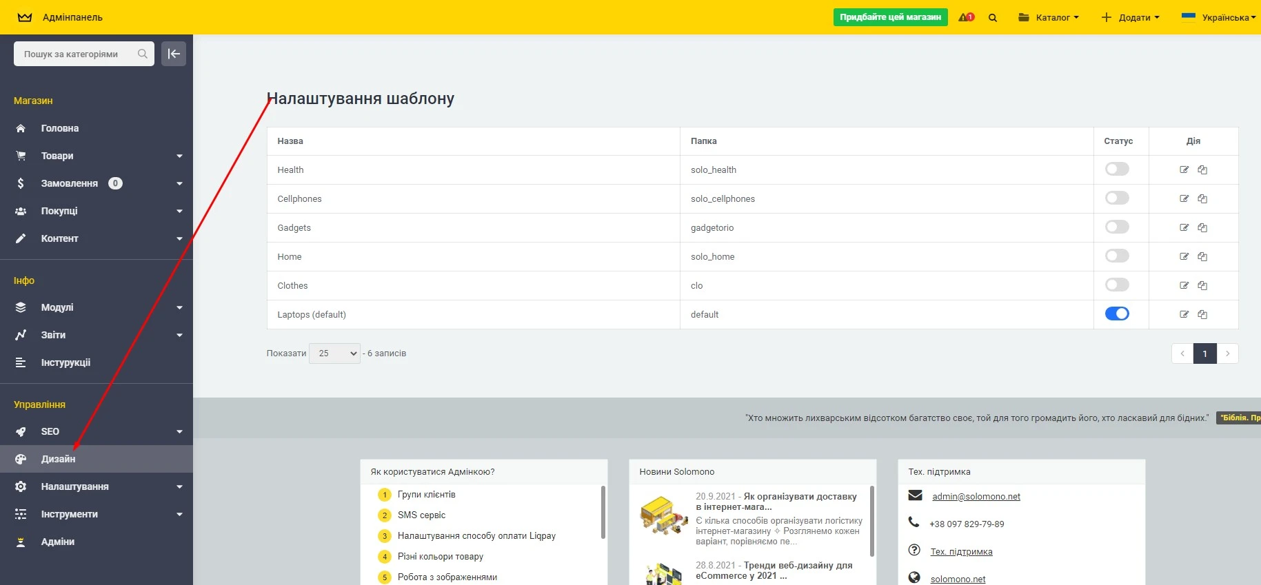Open the records per page dropdown
This screenshot has width=1261, height=585.
pos(334,353)
